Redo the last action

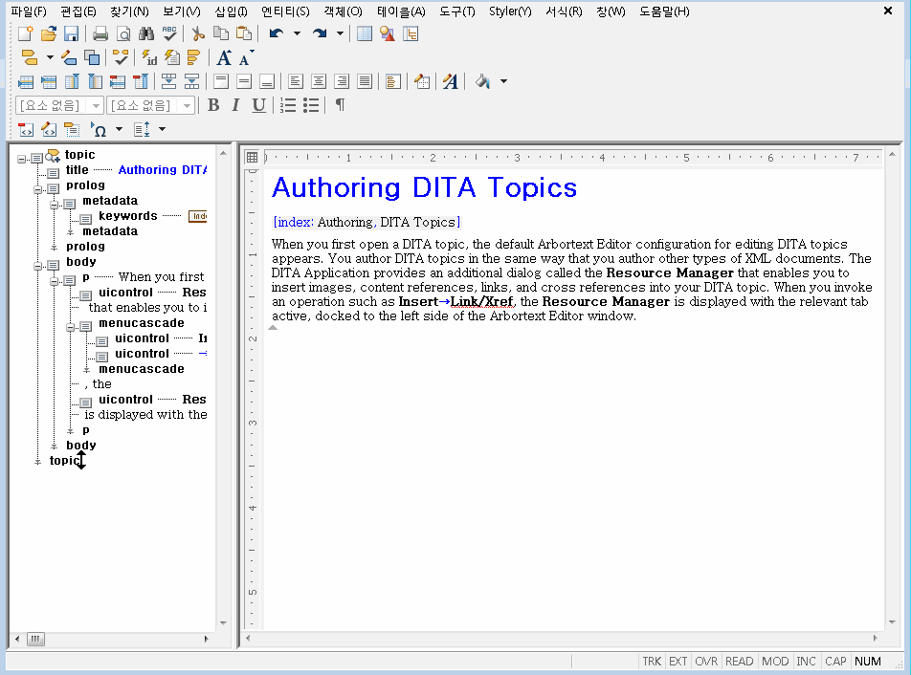320,33
